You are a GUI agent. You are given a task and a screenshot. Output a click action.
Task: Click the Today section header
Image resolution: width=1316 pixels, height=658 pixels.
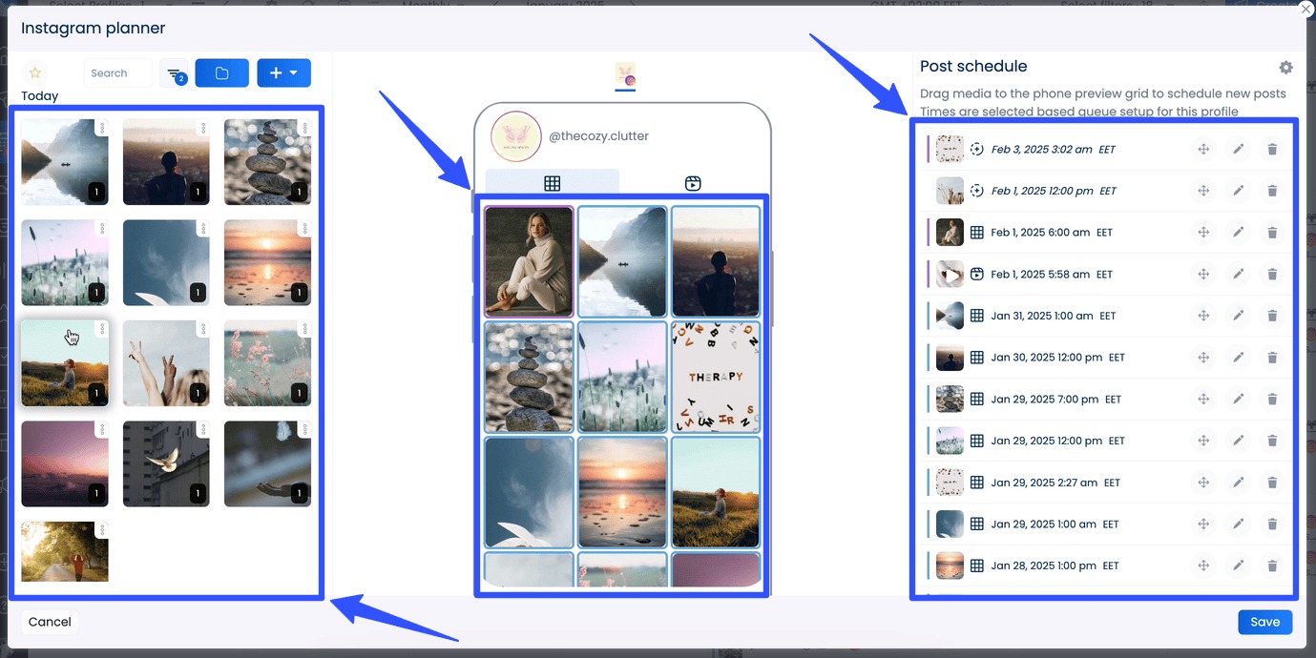tap(39, 95)
